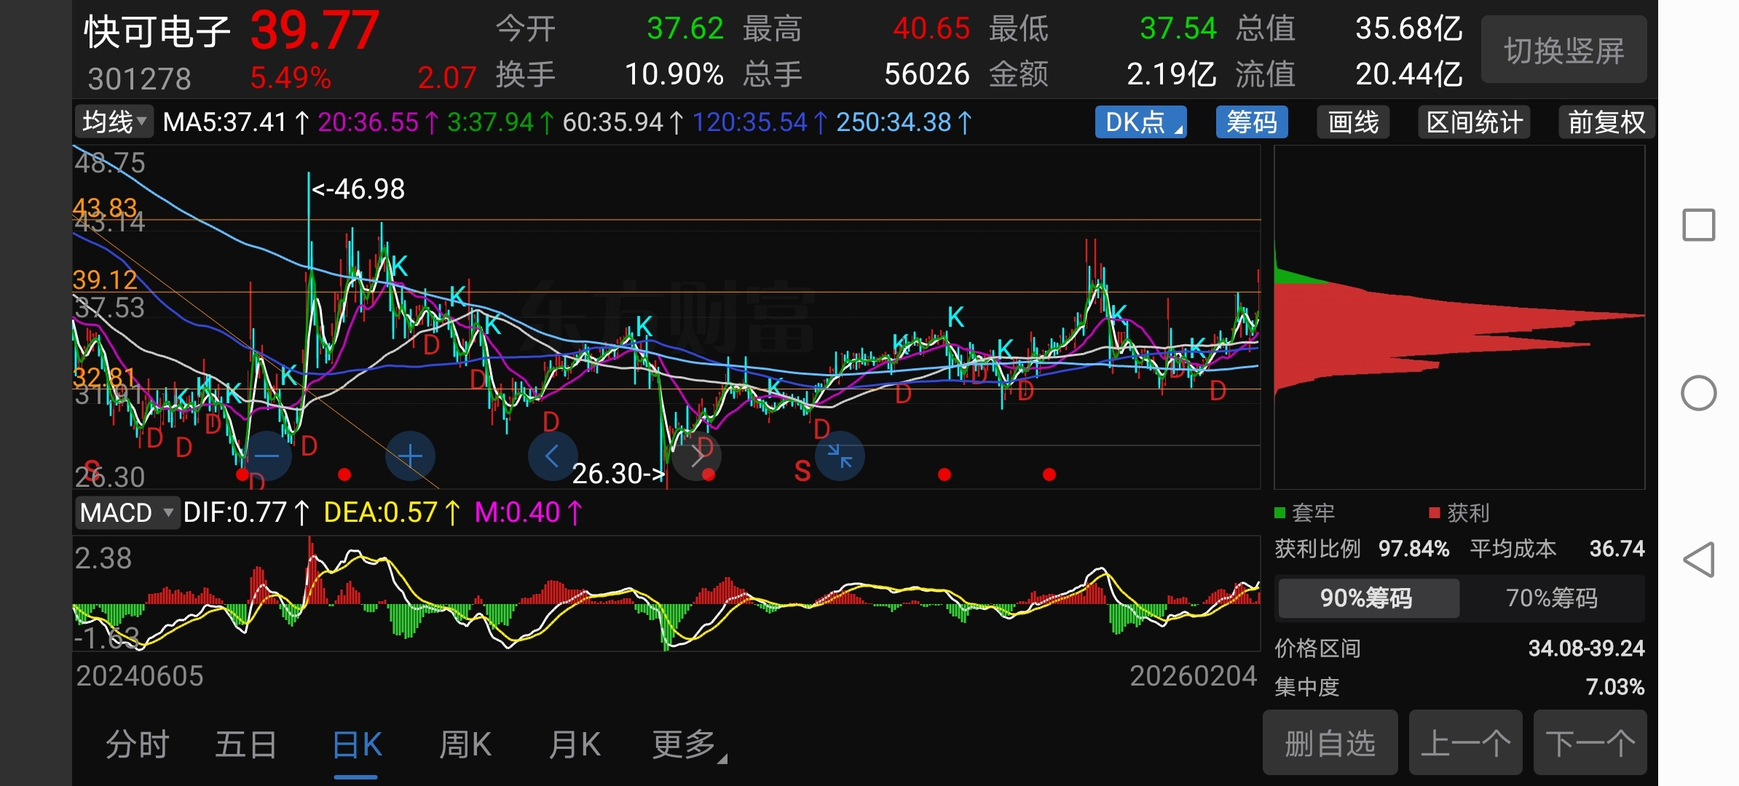Tap the zoom-in plus chart button
The width and height of the screenshot is (1739, 786).
tap(410, 456)
